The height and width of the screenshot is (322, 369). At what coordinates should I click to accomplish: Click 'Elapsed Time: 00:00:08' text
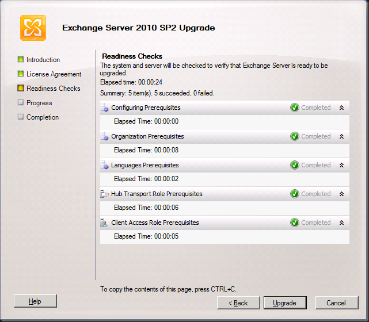[146, 150]
